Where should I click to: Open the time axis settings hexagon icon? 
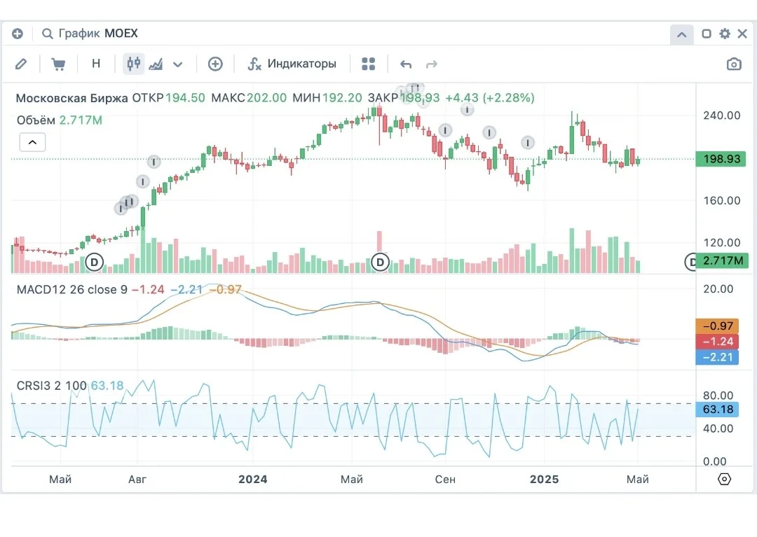coord(724,479)
